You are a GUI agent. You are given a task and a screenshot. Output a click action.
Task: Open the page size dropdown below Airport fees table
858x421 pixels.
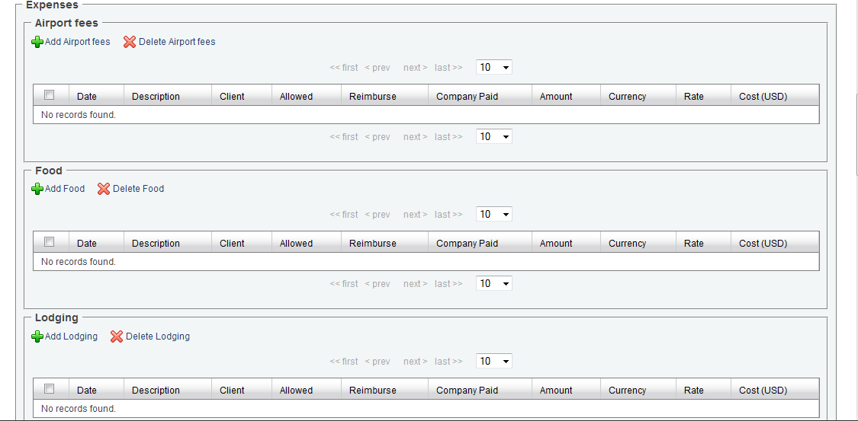[x=494, y=136]
